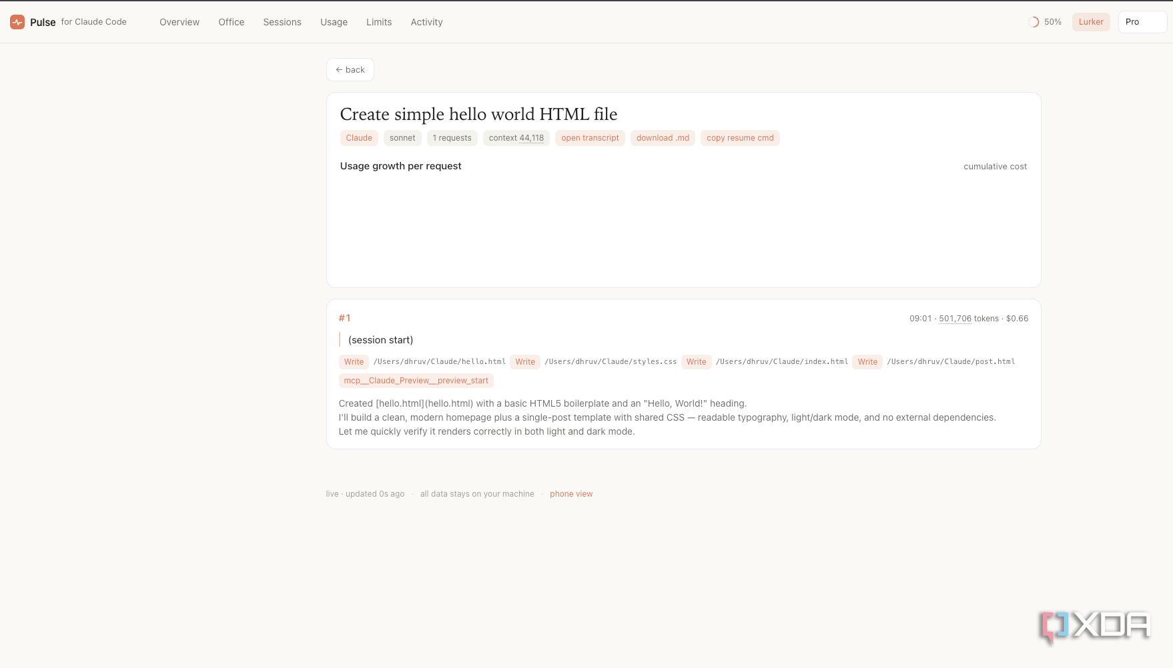1173x668 pixels.
Task: Click the session title heading
Action: 478,114
